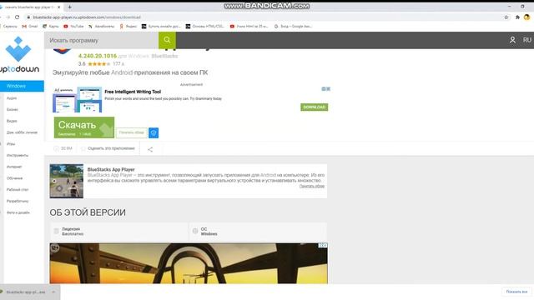Open the Яндекс bookmark
Screen dimensions: 534x300
[128, 26]
